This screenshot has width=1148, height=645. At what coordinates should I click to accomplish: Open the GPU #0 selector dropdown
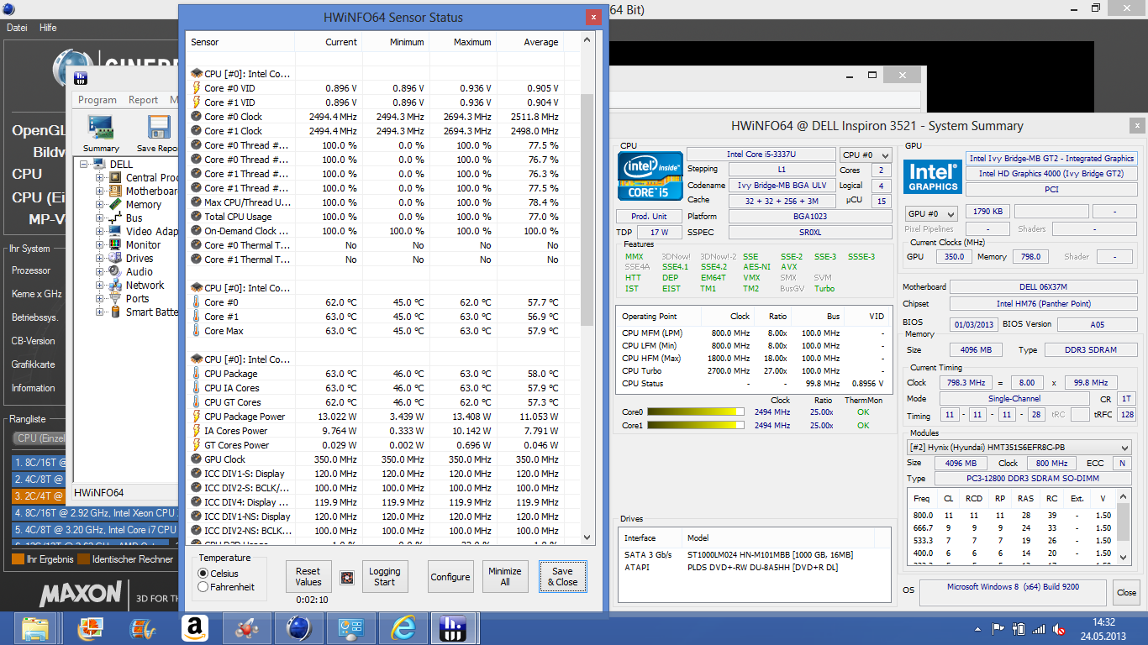coord(933,213)
